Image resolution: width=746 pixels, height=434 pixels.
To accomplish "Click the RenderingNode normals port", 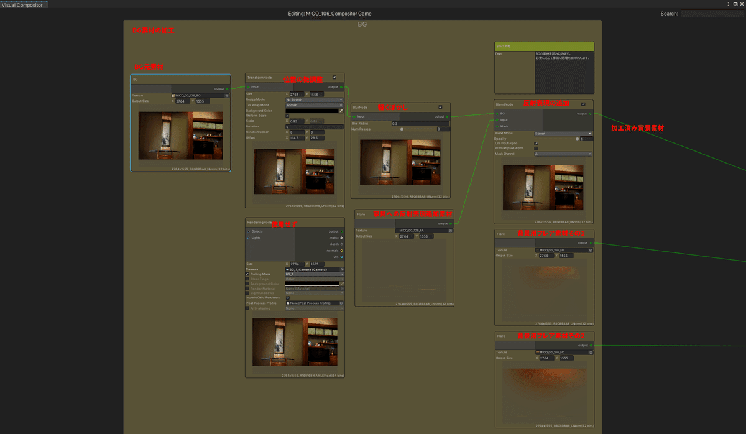I will tap(342, 250).
